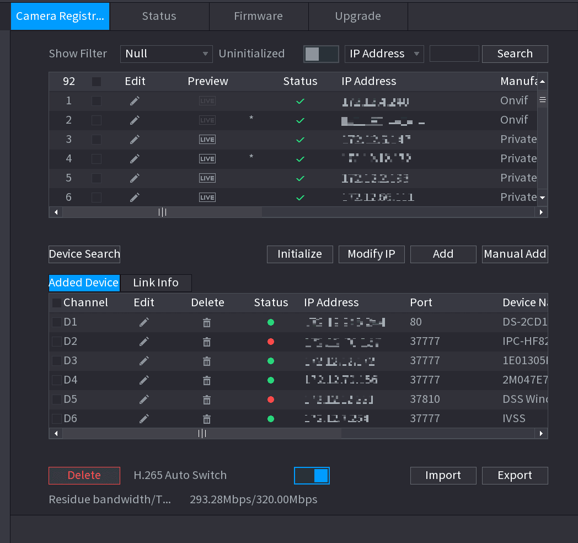Image resolution: width=578 pixels, height=543 pixels.
Task: Open the Upgrade tab
Action: point(358,16)
